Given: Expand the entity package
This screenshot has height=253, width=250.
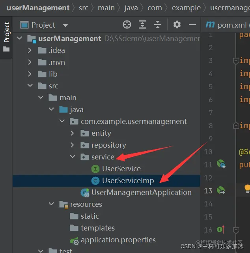Looking at the screenshot, I should pyautogui.click(x=72, y=133).
